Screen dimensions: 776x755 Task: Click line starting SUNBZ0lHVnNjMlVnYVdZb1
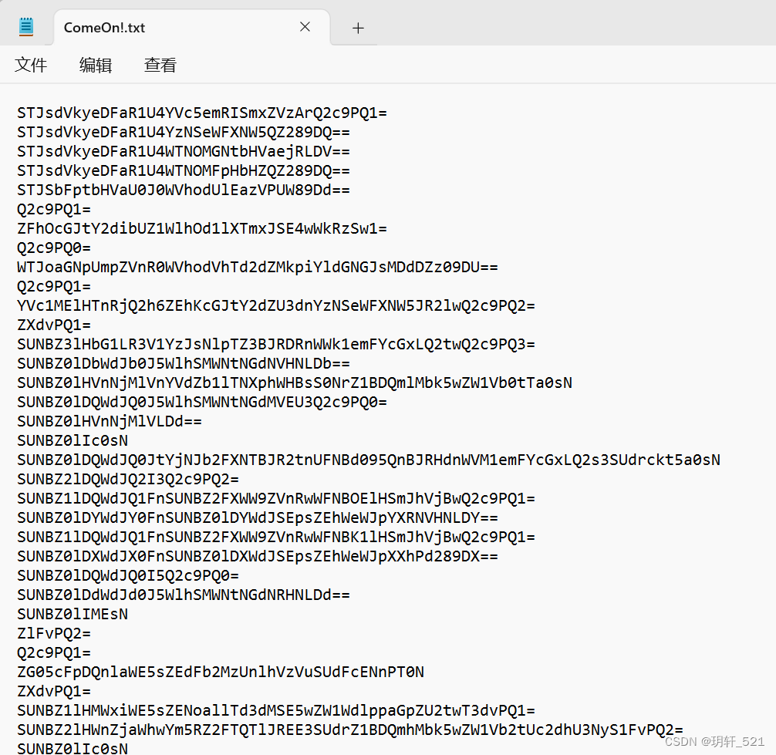point(295,383)
